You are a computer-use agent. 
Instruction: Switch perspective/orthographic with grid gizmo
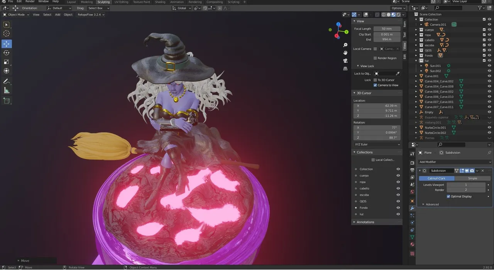(x=345, y=68)
